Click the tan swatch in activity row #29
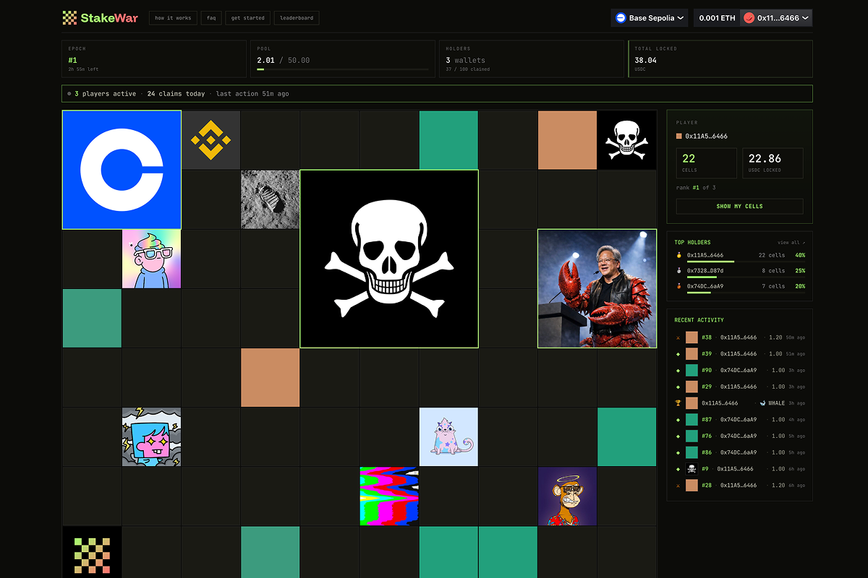This screenshot has width=868, height=578. (692, 387)
